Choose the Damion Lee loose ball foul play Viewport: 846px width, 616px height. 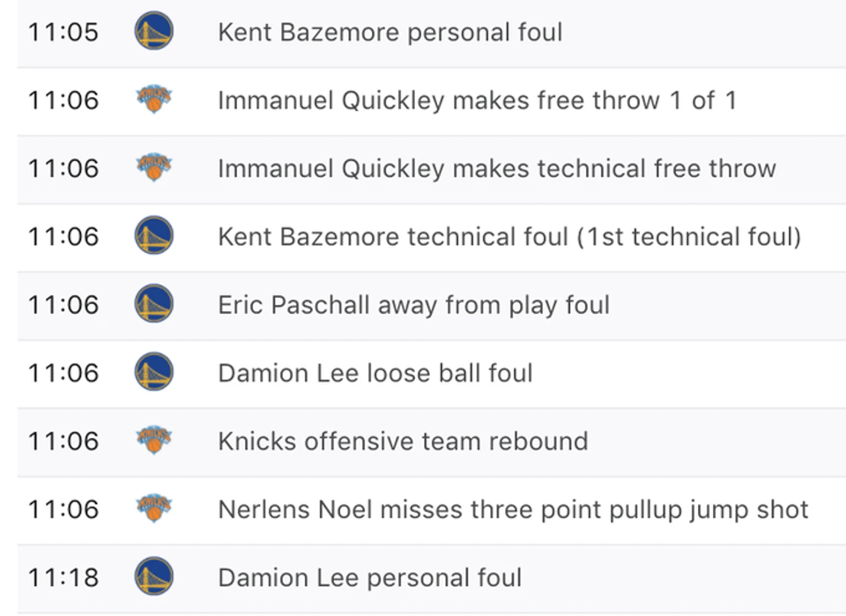[431, 374]
